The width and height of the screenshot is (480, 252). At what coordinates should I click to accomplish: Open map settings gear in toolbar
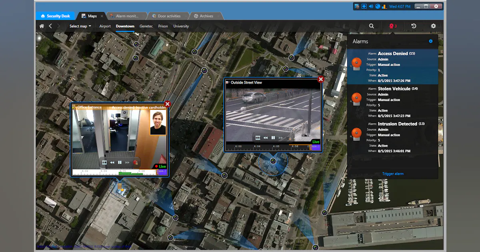[x=433, y=26]
